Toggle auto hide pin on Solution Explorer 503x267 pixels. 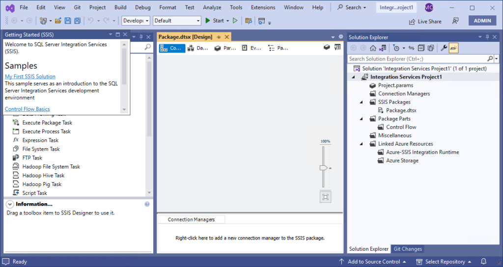487,37
